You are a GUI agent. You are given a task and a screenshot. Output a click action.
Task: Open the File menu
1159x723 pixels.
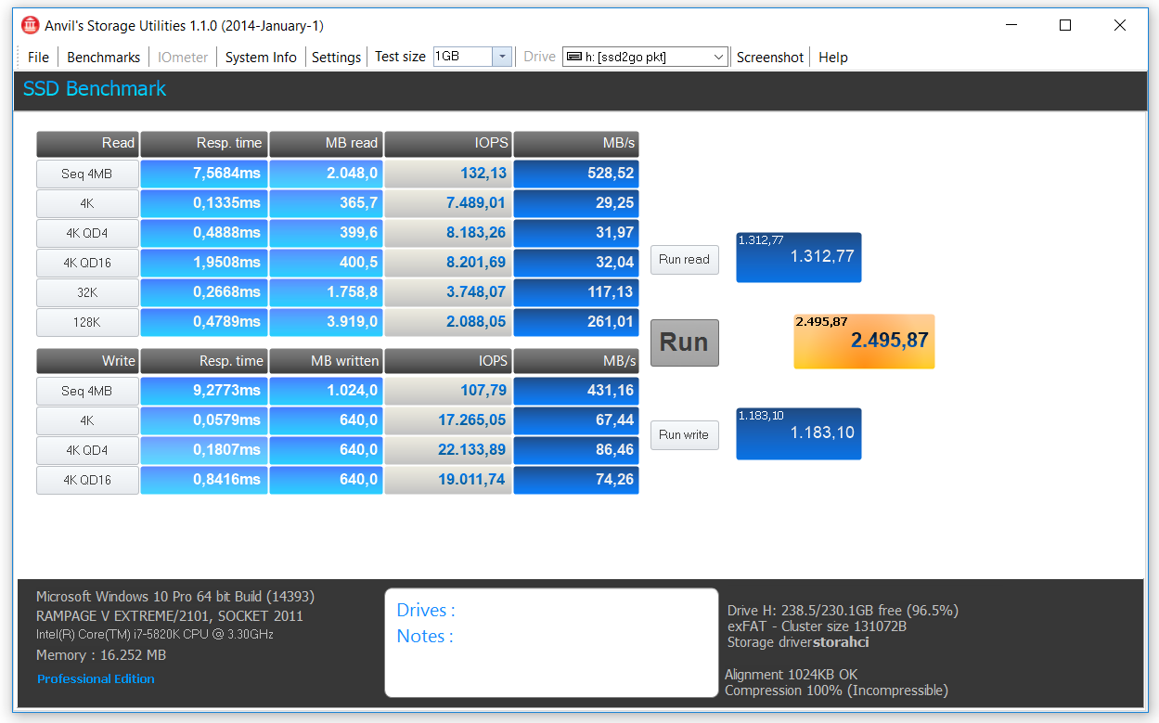(x=38, y=58)
